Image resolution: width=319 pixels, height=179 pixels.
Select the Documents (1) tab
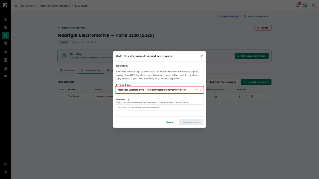click(91, 71)
